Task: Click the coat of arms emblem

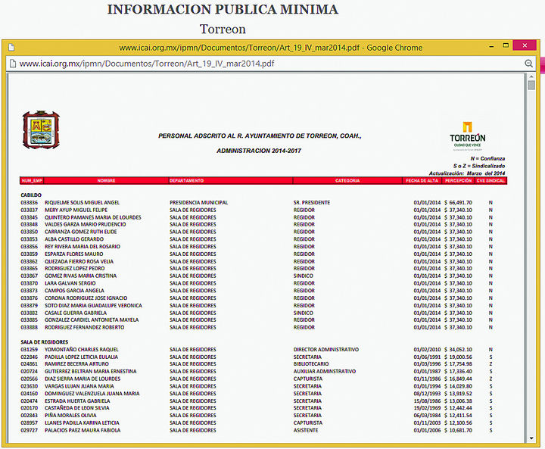Action: (41, 131)
